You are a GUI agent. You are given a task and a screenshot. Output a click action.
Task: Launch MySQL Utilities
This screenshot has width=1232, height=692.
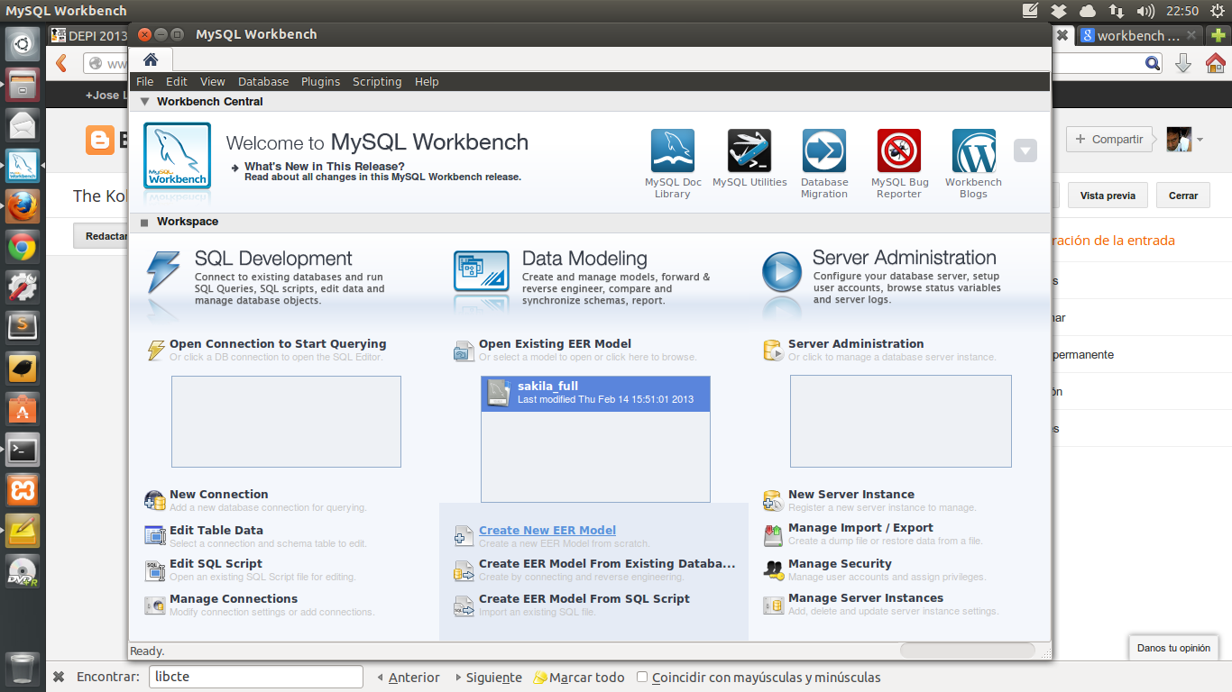tap(749, 150)
